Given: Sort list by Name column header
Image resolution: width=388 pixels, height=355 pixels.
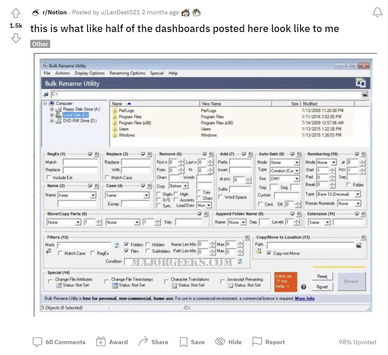Looking at the screenshot, I should pyautogui.click(x=155, y=104).
